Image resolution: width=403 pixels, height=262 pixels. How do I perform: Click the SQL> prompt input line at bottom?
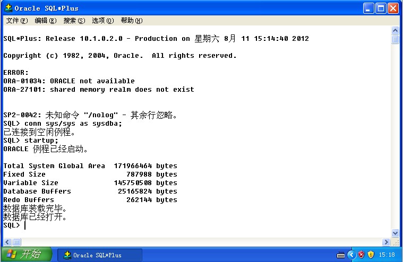click(x=14, y=225)
